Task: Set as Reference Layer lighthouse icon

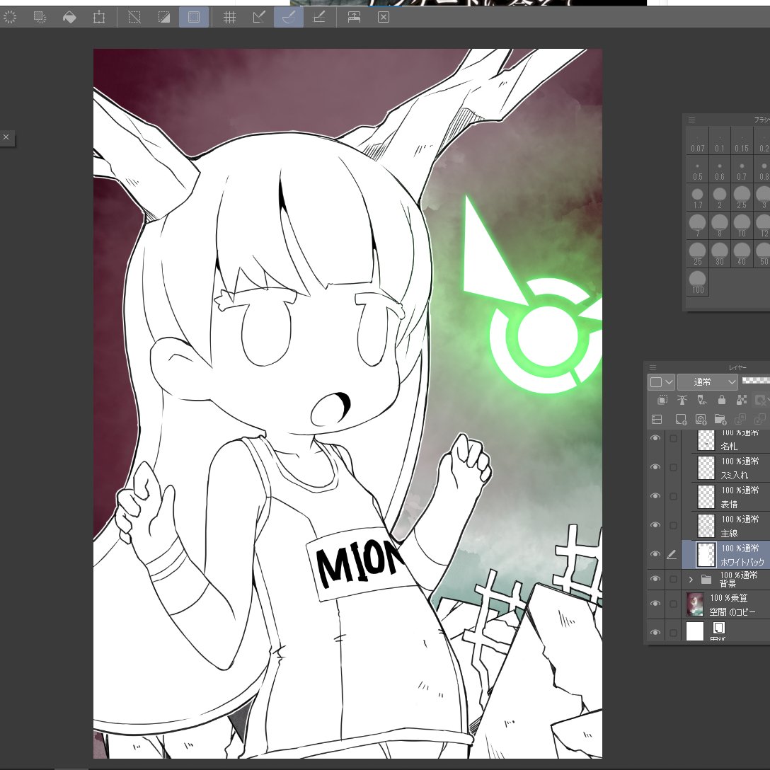Action: (682, 400)
